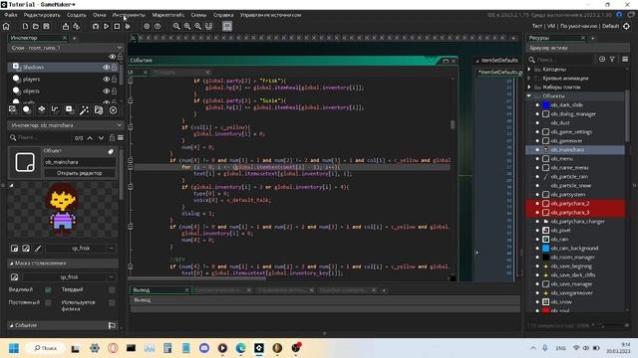
Task: Collapse the Маска столкновения section
Action: pyautogui.click(x=11, y=264)
